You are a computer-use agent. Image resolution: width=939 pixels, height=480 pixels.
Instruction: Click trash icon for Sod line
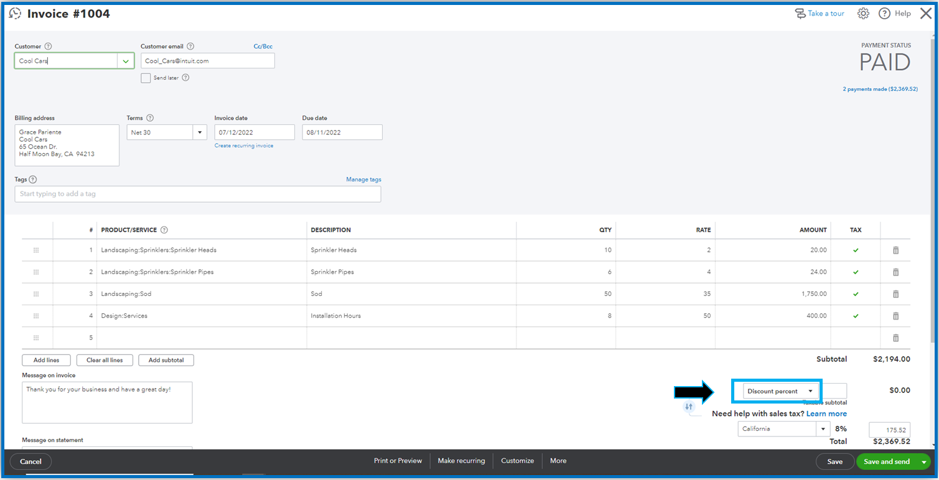click(x=895, y=294)
